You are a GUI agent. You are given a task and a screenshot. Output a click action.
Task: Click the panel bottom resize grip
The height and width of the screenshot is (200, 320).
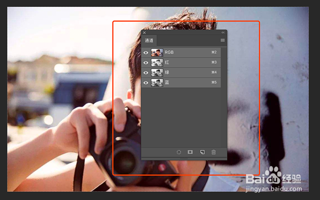pos(184,158)
